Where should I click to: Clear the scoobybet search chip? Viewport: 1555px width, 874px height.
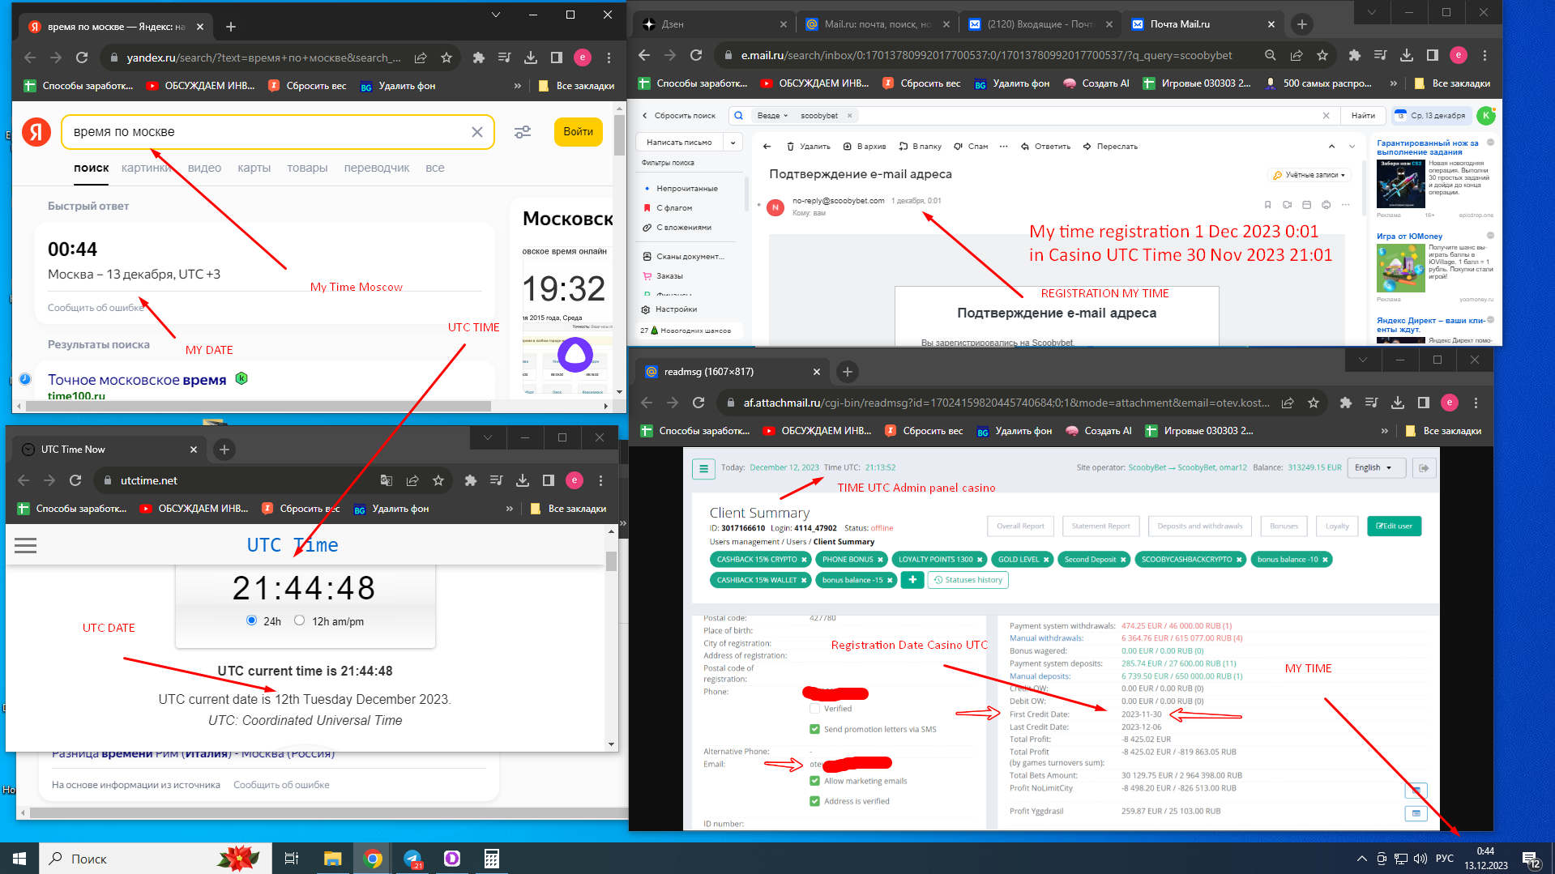(x=849, y=116)
